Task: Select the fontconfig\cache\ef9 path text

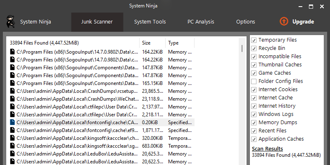Action: 77,130
